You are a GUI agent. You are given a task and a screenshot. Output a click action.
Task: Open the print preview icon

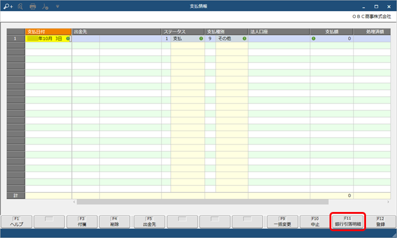coord(20,6)
